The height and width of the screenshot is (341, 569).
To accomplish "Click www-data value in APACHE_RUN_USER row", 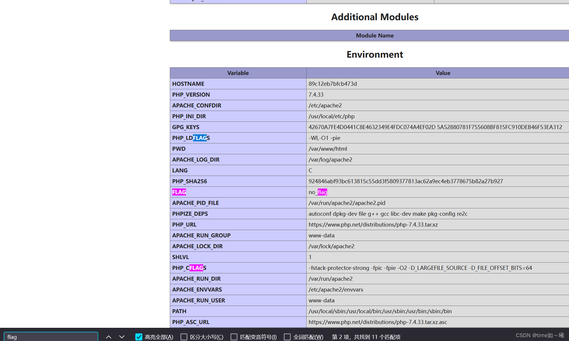I will click(322, 300).
